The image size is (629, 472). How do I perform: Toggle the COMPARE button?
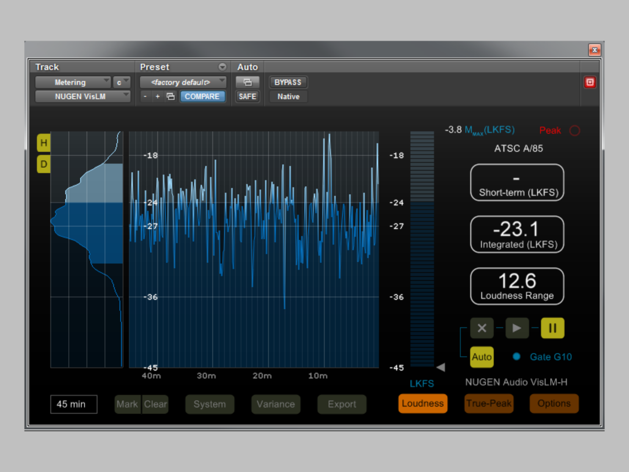[202, 96]
